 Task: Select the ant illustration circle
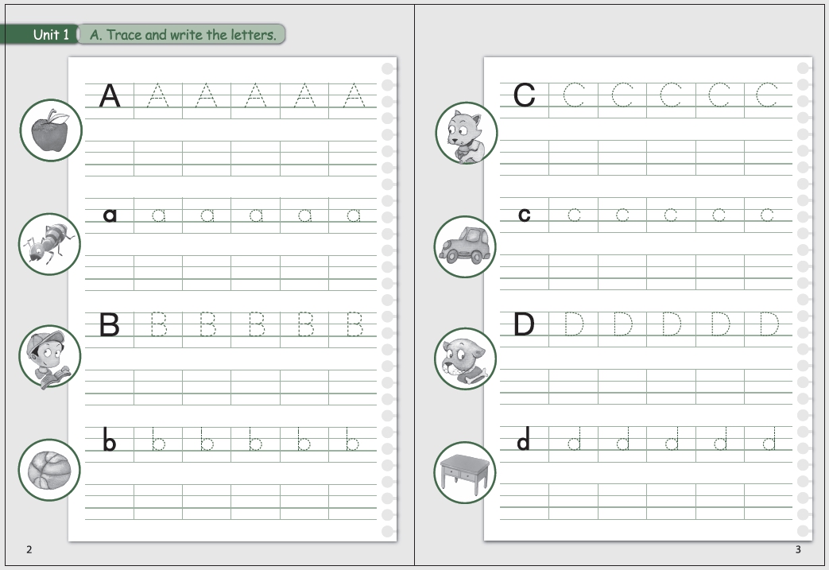coord(51,244)
